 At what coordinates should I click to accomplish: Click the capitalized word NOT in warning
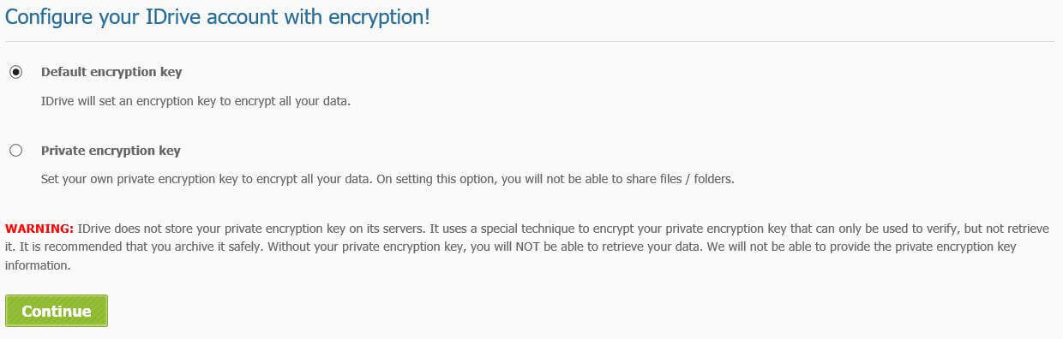(x=540, y=247)
